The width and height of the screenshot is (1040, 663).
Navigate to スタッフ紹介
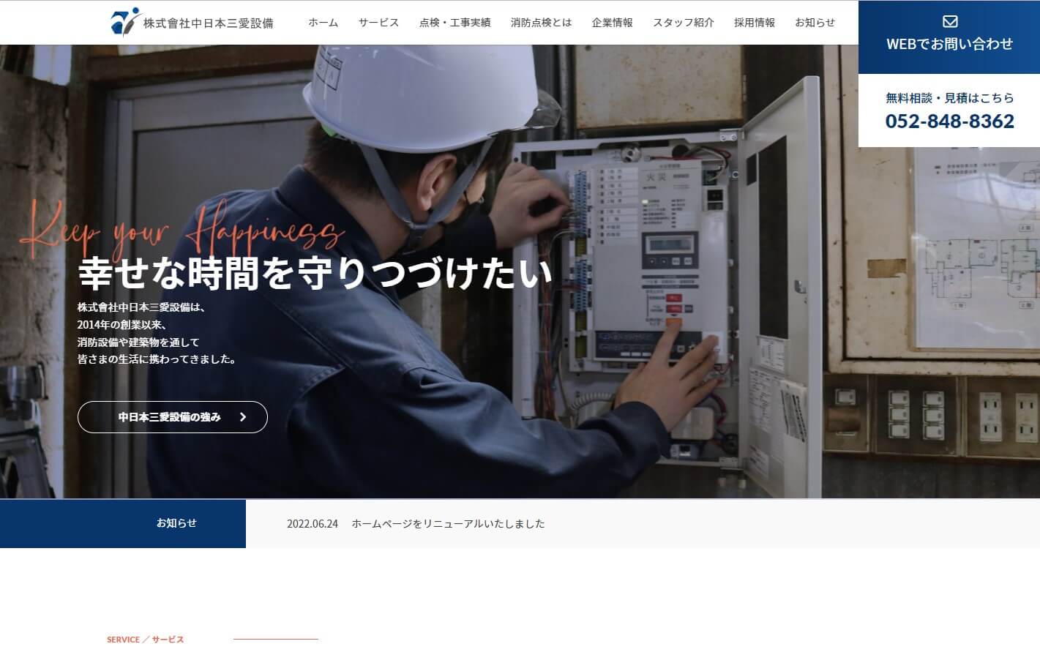tap(683, 23)
